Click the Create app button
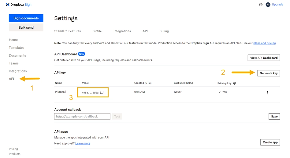This screenshot has height=158, width=290. [x=270, y=142]
